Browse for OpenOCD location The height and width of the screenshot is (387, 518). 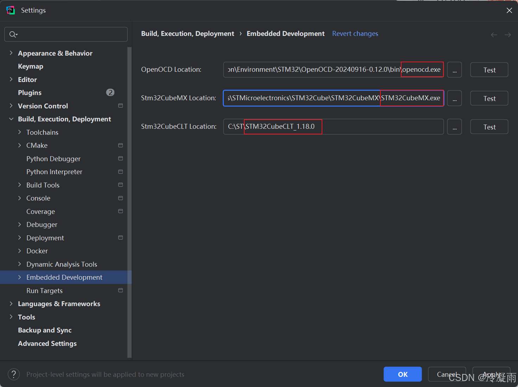(454, 70)
